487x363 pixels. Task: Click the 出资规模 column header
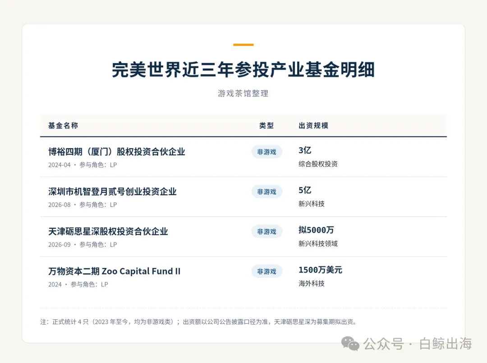313,125
